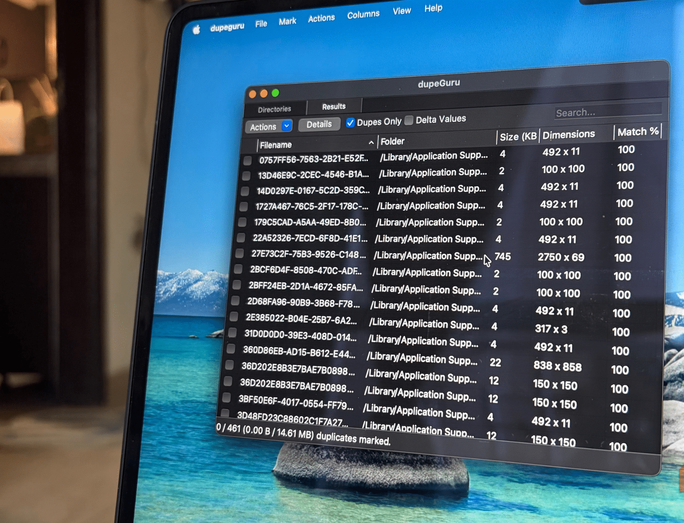Image resolution: width=684 pixels, height=523 pixels.
Task: Mark the 13D46E9C-2CEC file checkbox
Action: click(246, 176)
